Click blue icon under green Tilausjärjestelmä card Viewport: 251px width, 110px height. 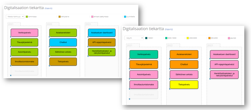(11, 47)
